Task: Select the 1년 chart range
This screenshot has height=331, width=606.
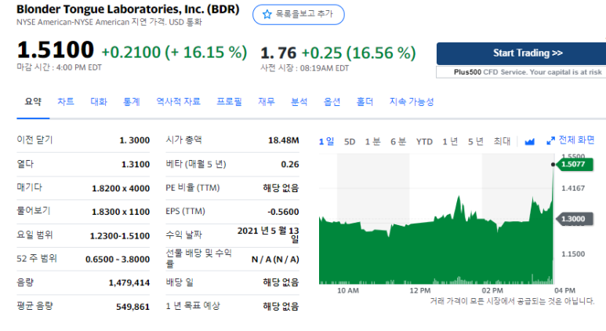Action: (x=450, y=141)
